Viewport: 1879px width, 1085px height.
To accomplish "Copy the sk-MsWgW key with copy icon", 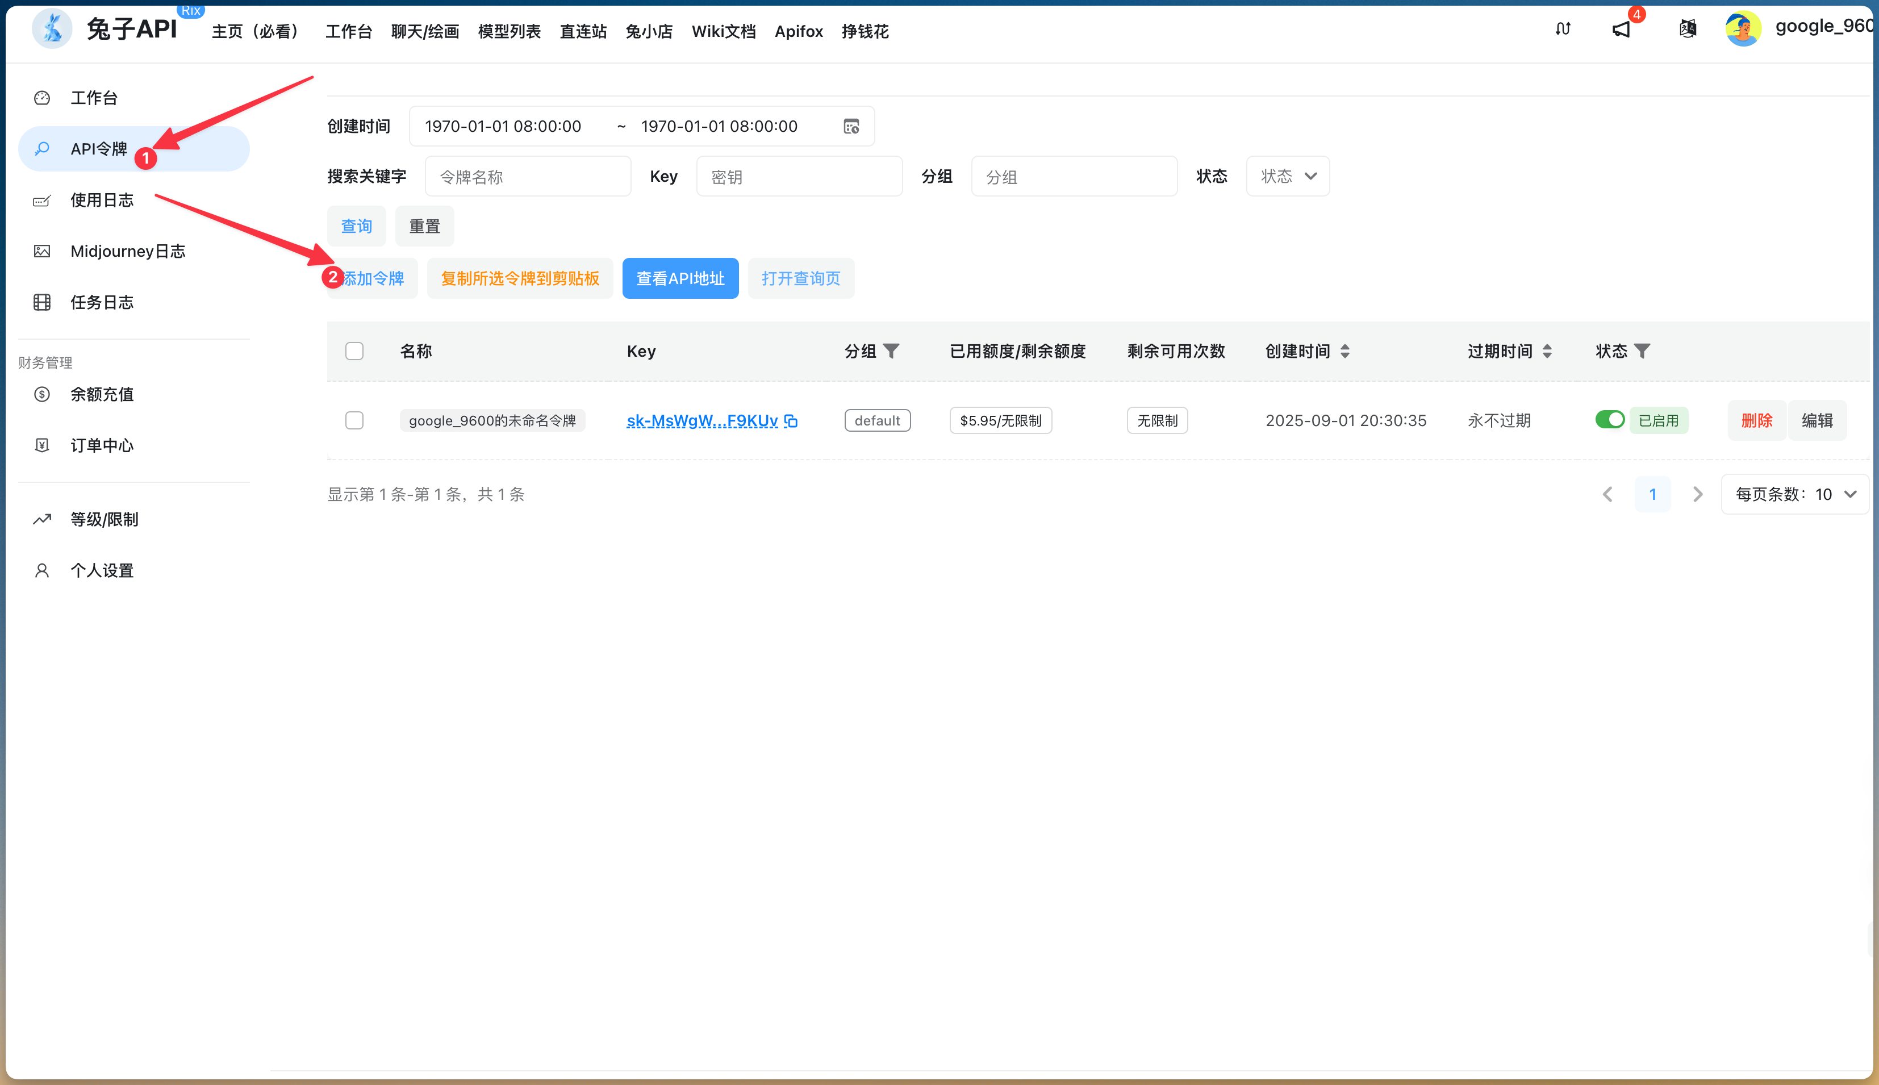I will pos(791,420).
